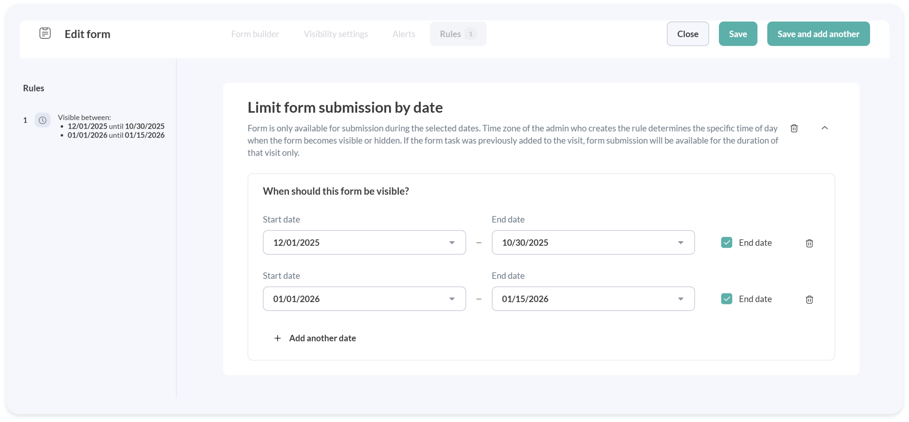
Task: Delete the 01/01/2026 date range row
Action: coord(809,299)
